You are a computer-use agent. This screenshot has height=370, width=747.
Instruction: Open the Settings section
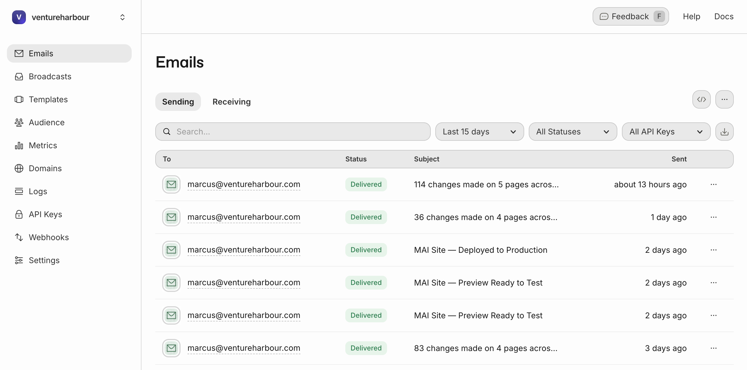44,260
